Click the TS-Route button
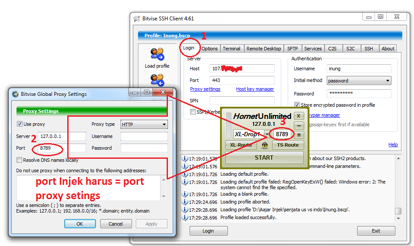 coord(288,145)
